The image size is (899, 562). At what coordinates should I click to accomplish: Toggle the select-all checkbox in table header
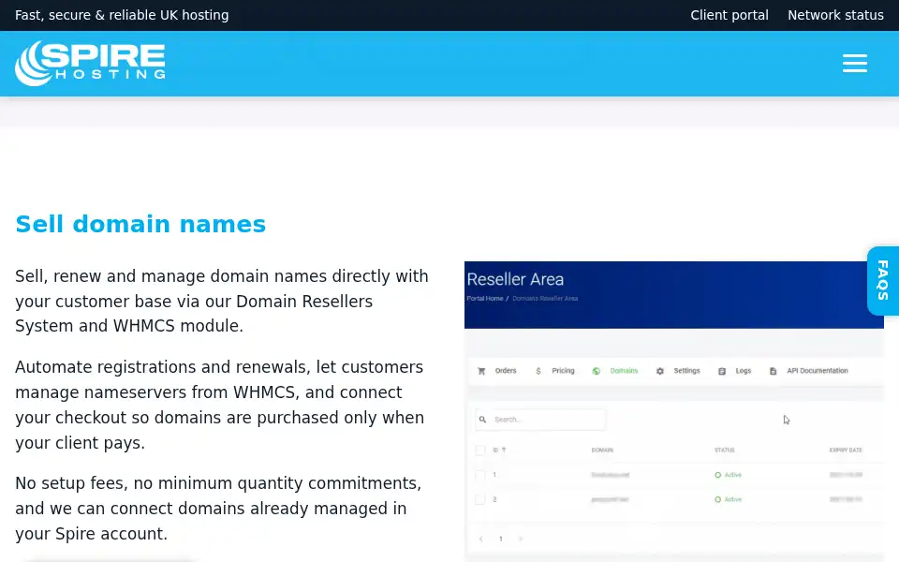[x=480, y=451]
